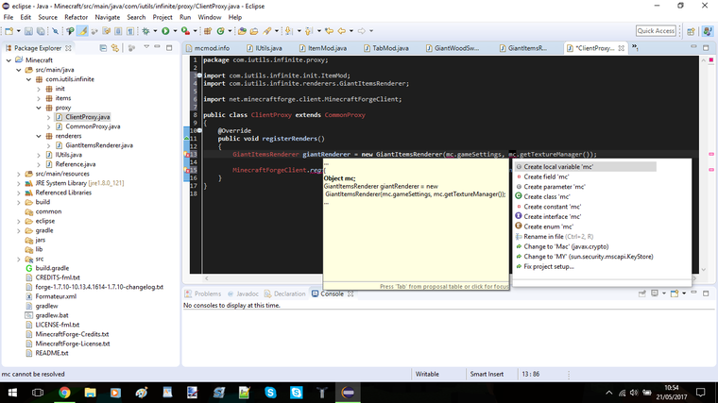Switch to the Problems tab
The height and width of the screenshot is (403, 718).
point(206,294)
